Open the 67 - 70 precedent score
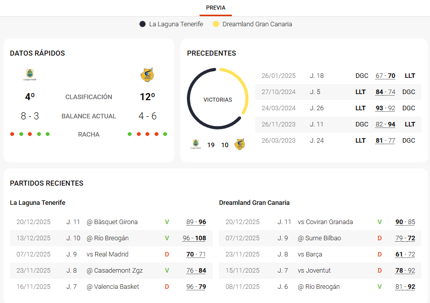Screen dimensions: 430x303 [385, 76]
